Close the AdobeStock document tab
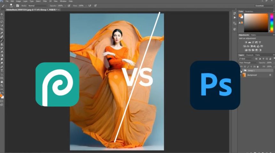 59,10
